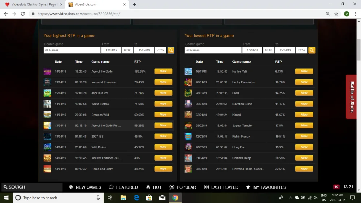View Ice Ice Yeti RTP details

(304, 71)
